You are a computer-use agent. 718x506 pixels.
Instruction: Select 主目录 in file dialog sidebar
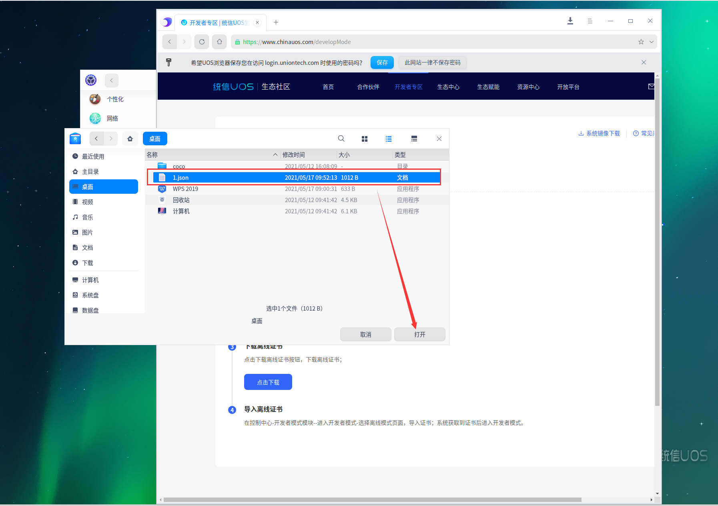pos(104,171)
